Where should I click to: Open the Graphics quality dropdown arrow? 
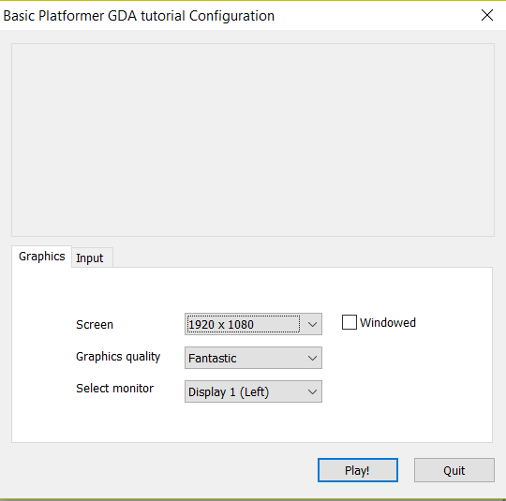click(312, 358)
